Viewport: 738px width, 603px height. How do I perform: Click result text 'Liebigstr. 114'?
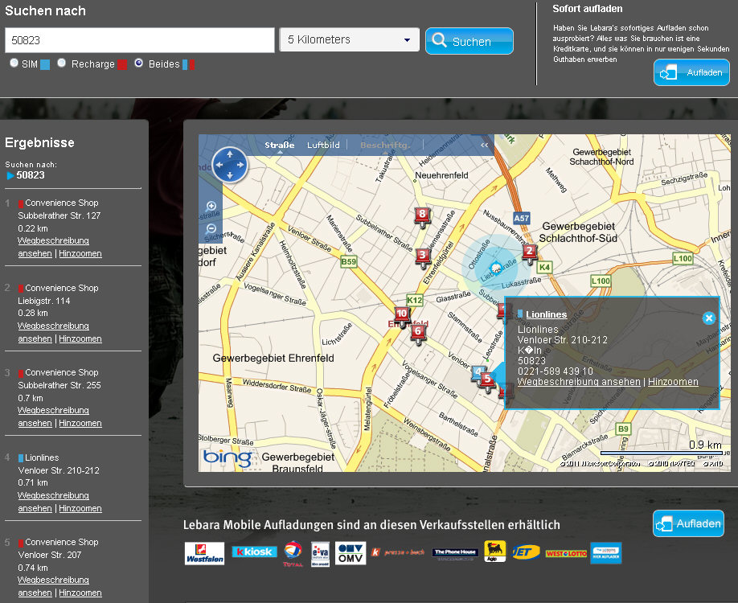(x=43, y=301)
